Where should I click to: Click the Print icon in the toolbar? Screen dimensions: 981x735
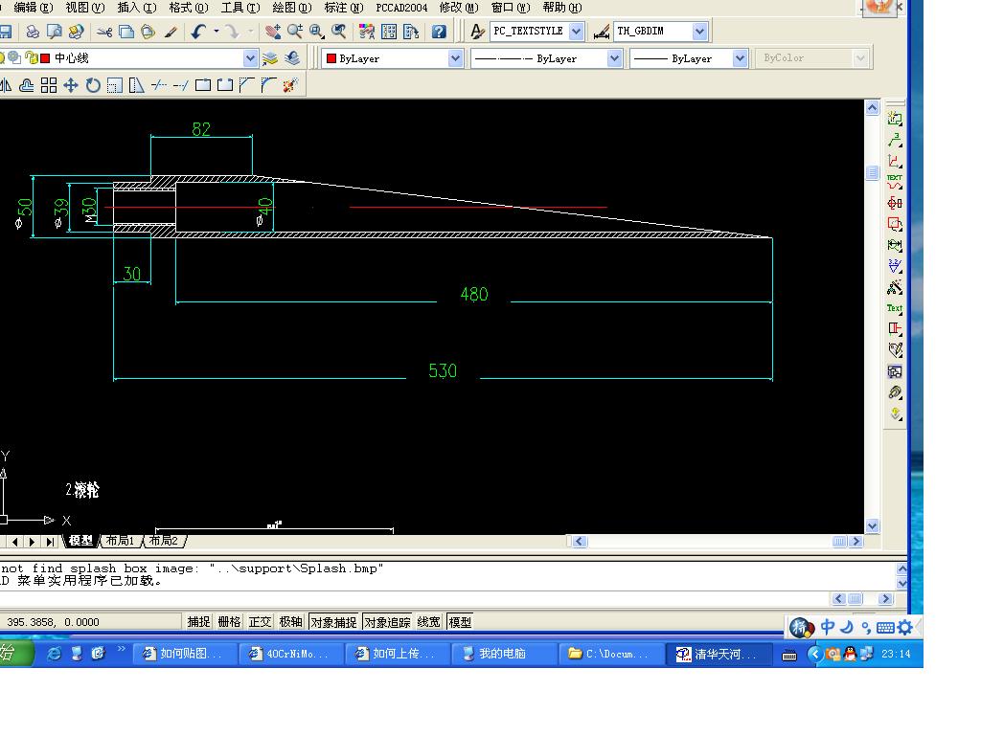point(32,32)
